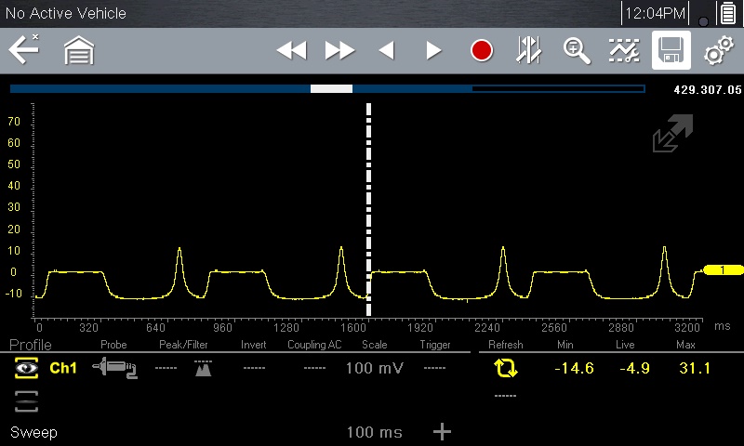Check the battery status icon
744x446 pixels.
coord(727,13)
